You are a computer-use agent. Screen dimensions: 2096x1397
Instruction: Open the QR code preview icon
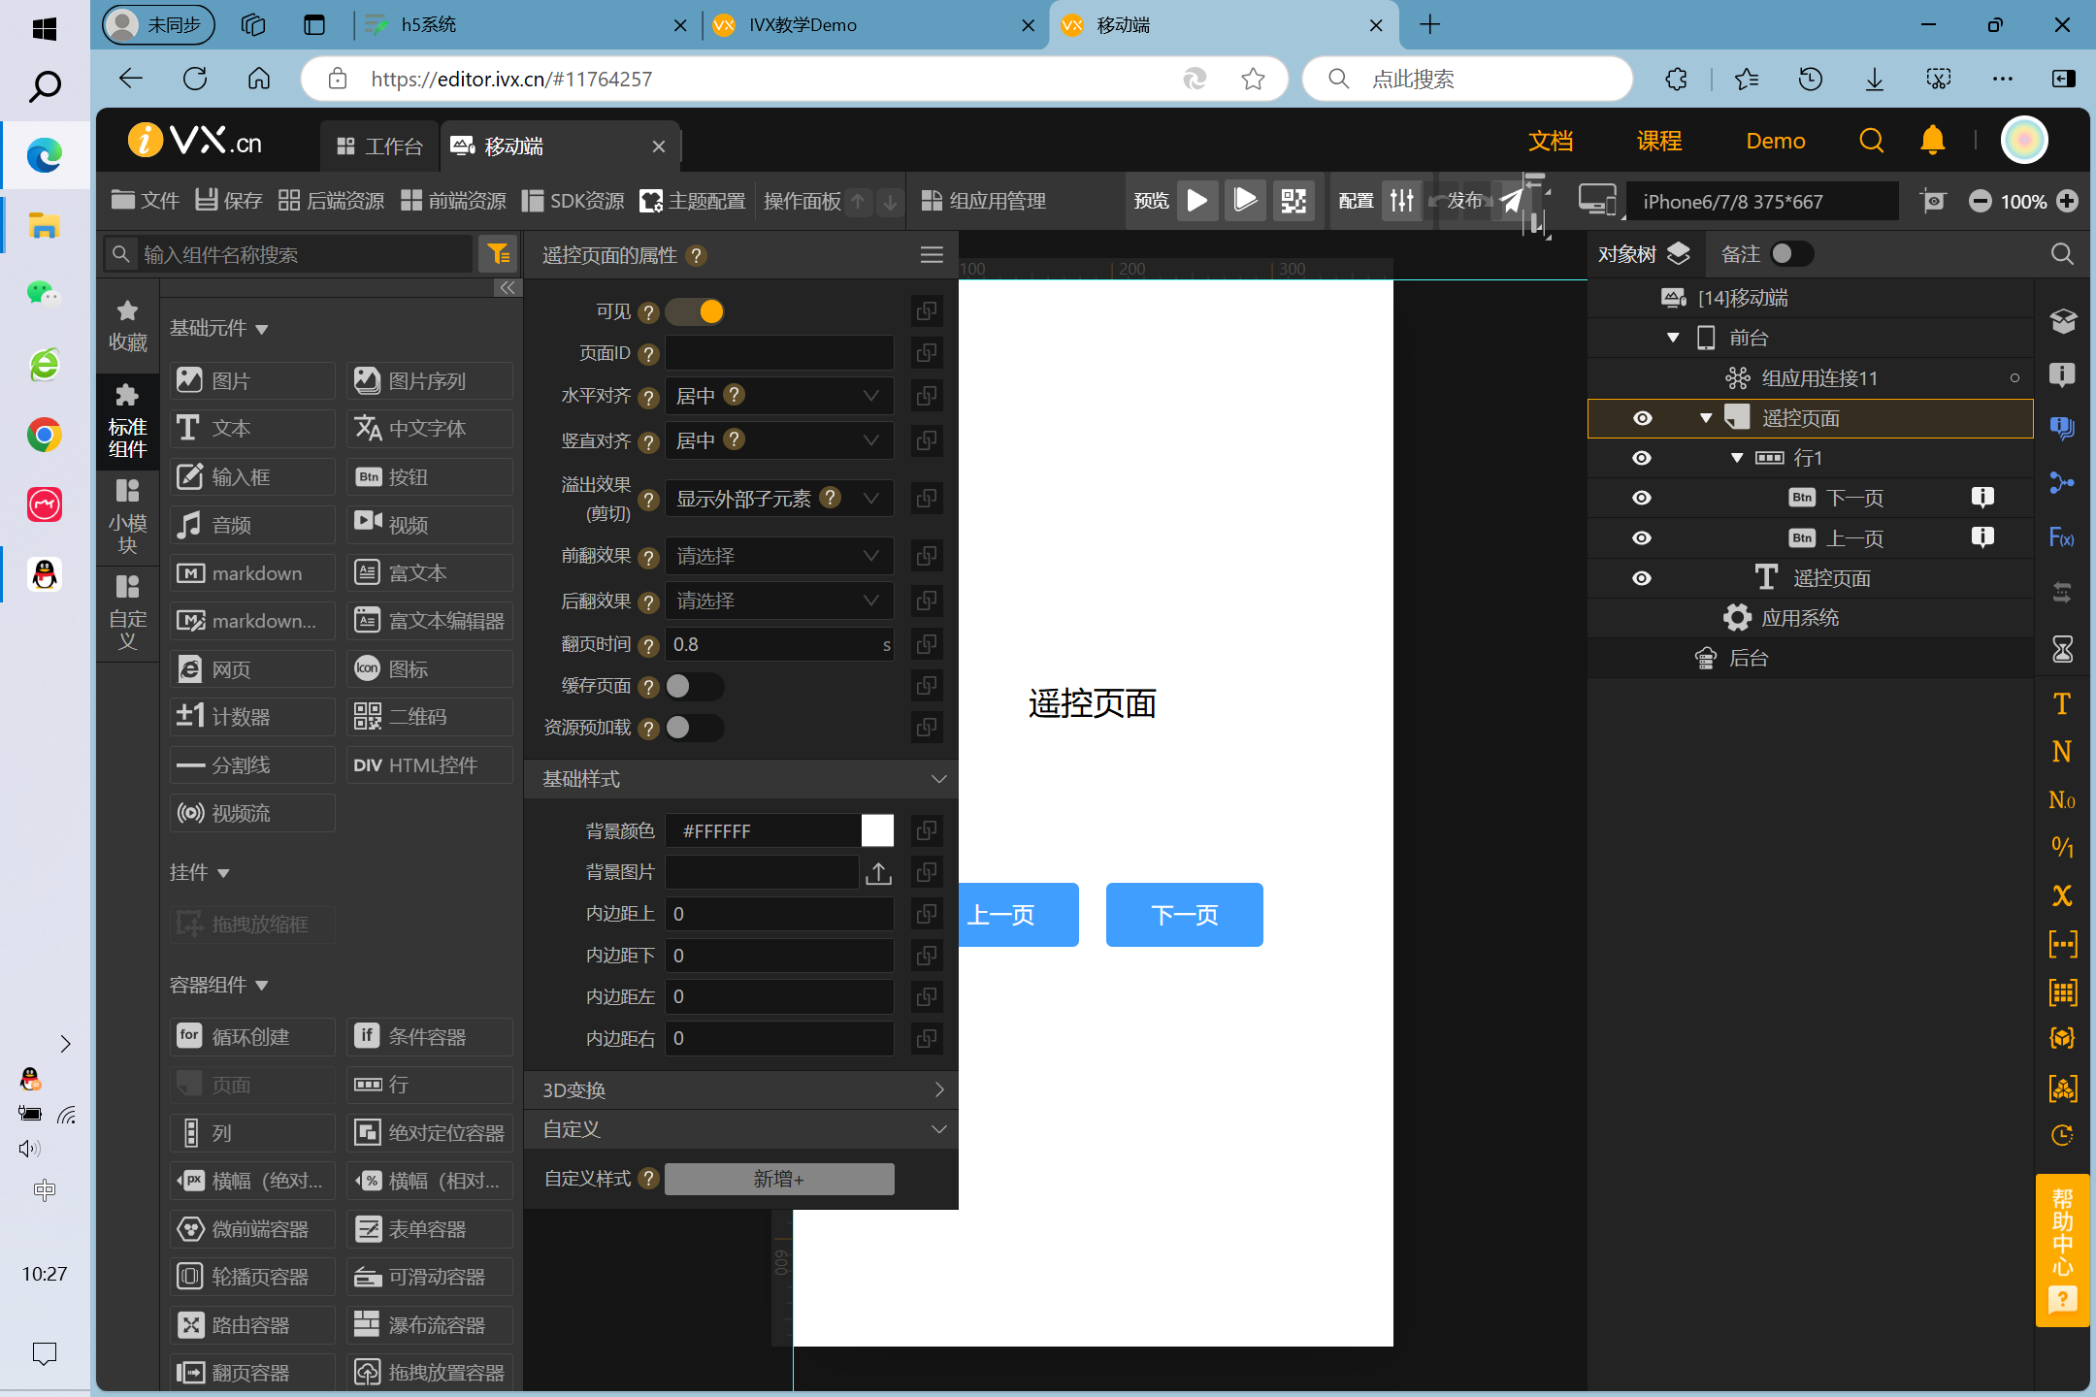(x=1294, y=201)
